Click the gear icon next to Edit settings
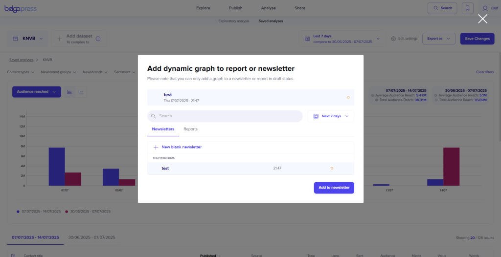Screen dimensions: 501x257 (x=393, y=39)
